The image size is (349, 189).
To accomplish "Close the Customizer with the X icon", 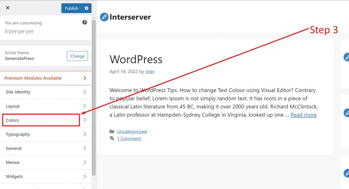I will pyautogui.click(x=7, y=8).
